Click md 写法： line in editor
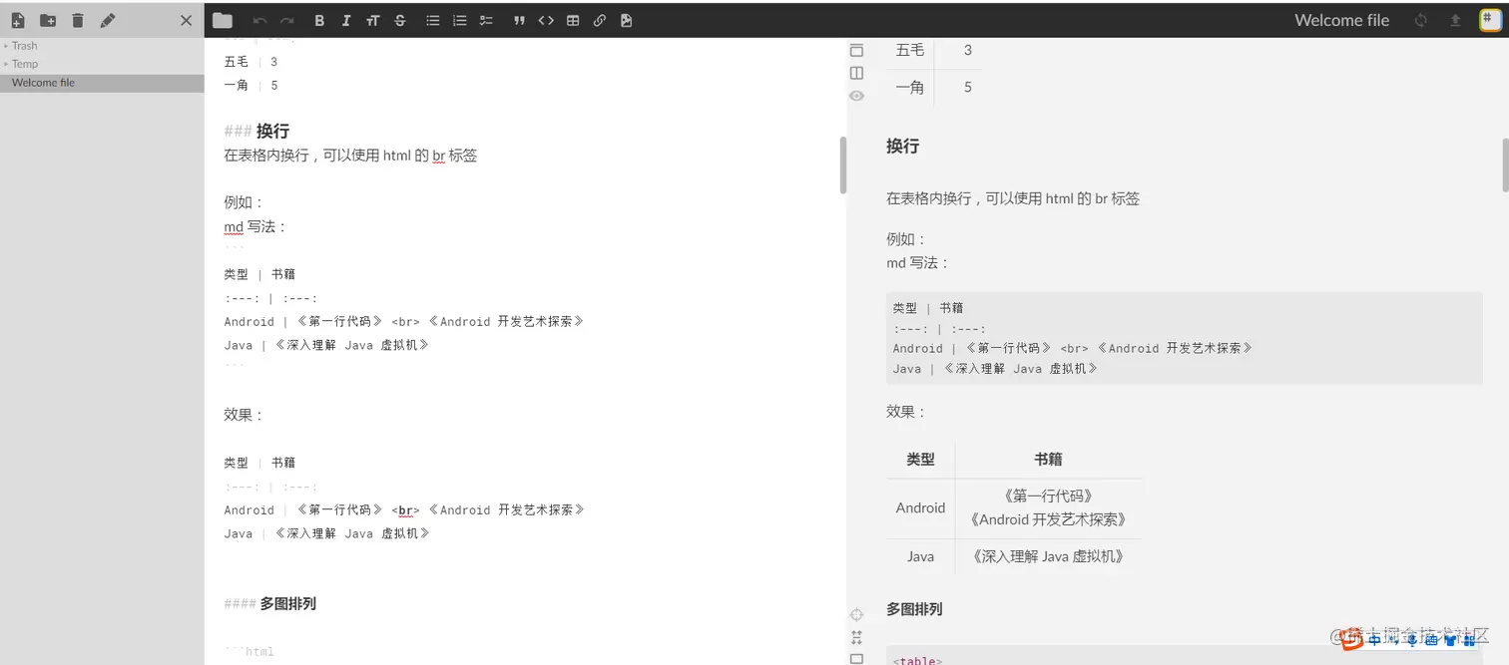This screenshot has height=665, width=1509. (x=255, y=226)
